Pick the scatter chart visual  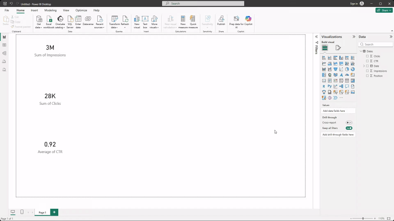pos(341,69)
